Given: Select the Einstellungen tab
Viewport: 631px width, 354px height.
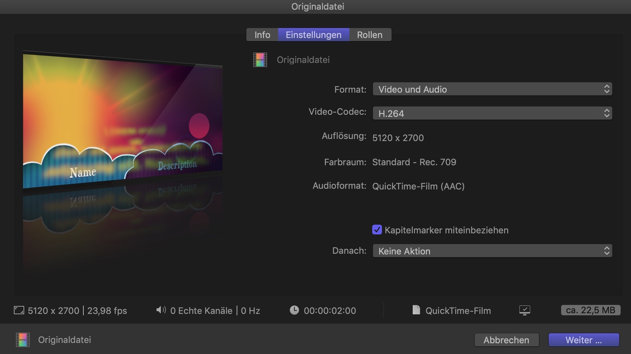Looking at the screenshot, I should point(313,35).
